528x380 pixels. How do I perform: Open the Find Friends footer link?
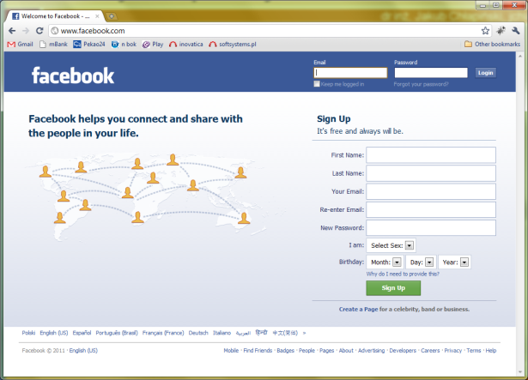(258, 350)
